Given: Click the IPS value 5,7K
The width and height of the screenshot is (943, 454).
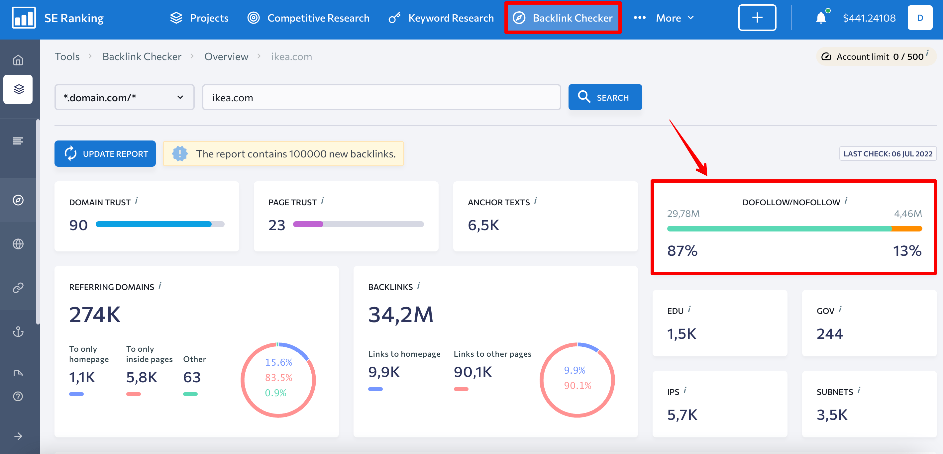Looking at the screenshot, I should click(x=682, y=415).
